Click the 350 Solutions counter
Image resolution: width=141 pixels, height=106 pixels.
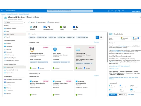pyautogui.click(x=34, y=28)
